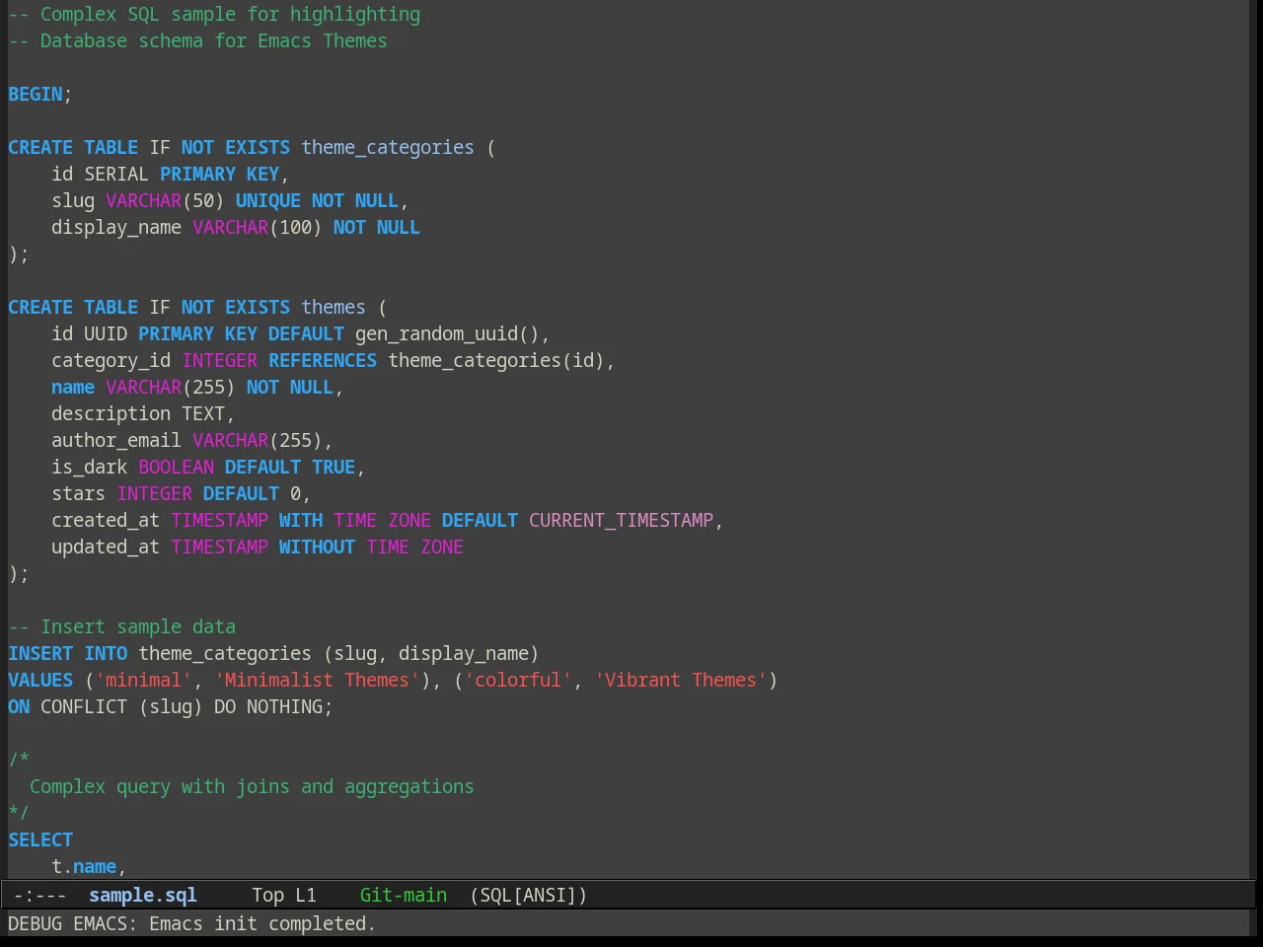Click the 'name' column on the VARCHAR(255) NOT NULL line
Screen dimensions: 1263x947
click(73, 387)
